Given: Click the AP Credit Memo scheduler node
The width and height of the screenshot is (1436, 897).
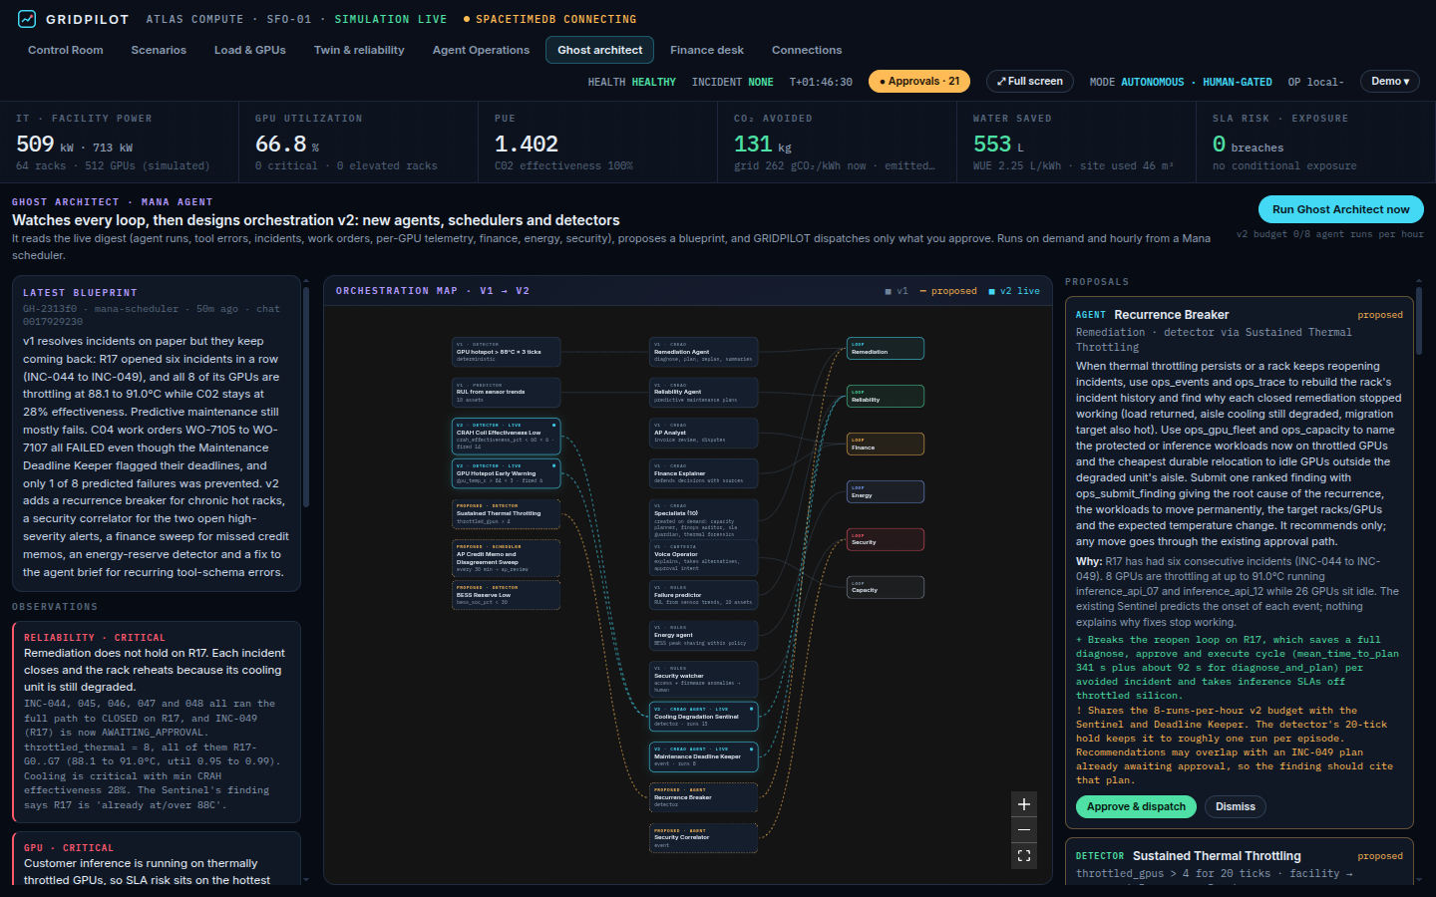Looking at the screenshot, I should coord(507,558).
